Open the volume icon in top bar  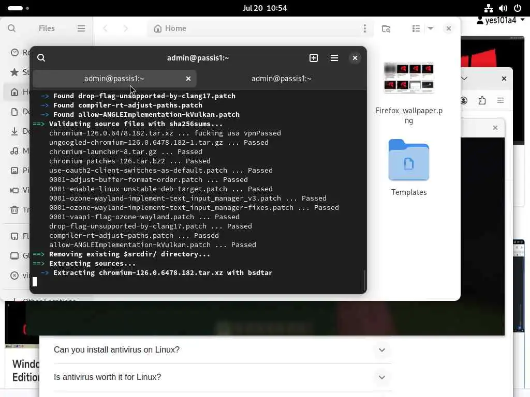(x=503, y=8)
